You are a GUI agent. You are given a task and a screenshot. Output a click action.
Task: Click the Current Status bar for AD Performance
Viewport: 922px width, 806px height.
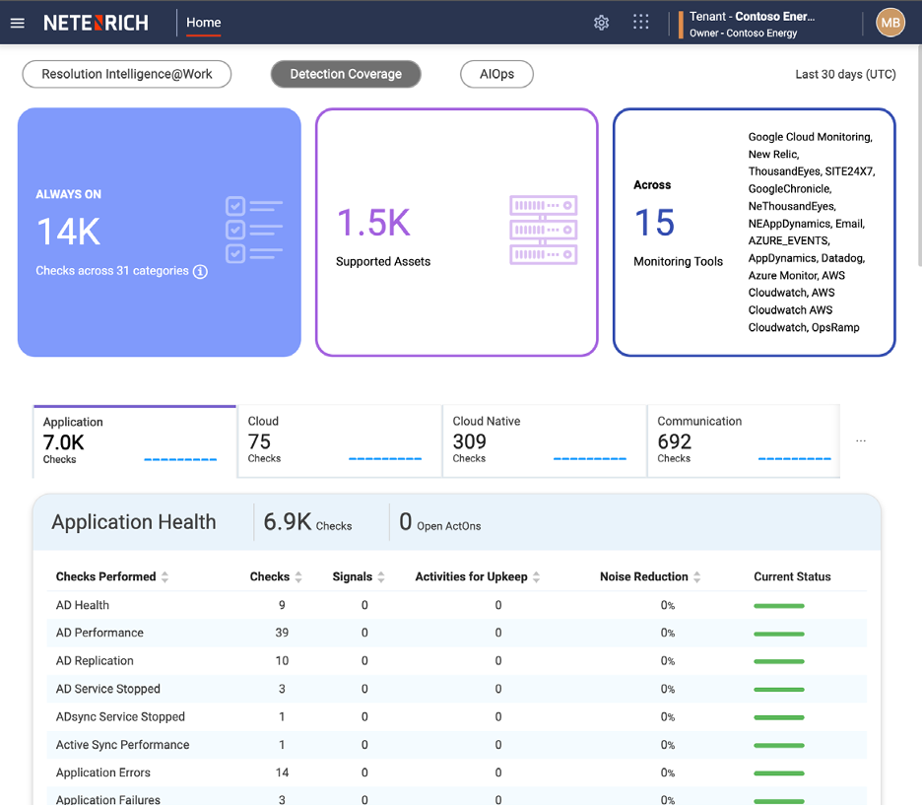pos(778,634)
